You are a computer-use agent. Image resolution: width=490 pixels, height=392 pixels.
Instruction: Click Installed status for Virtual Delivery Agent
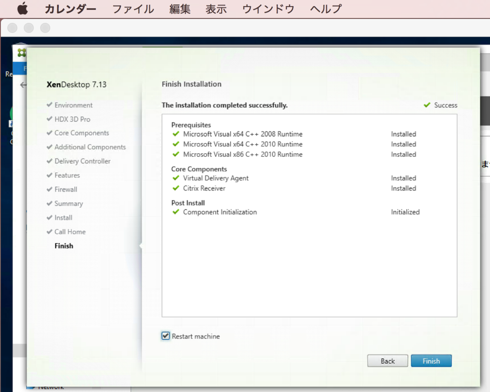pyautogui.click(x=403, y=178)
